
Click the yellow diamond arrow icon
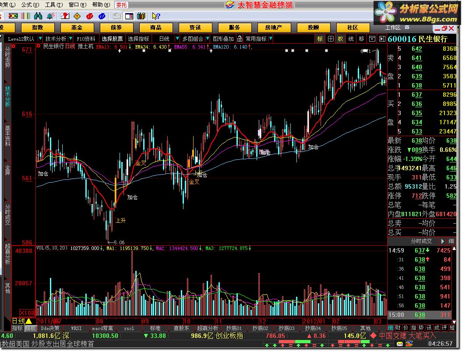click(x=77, y=16)
